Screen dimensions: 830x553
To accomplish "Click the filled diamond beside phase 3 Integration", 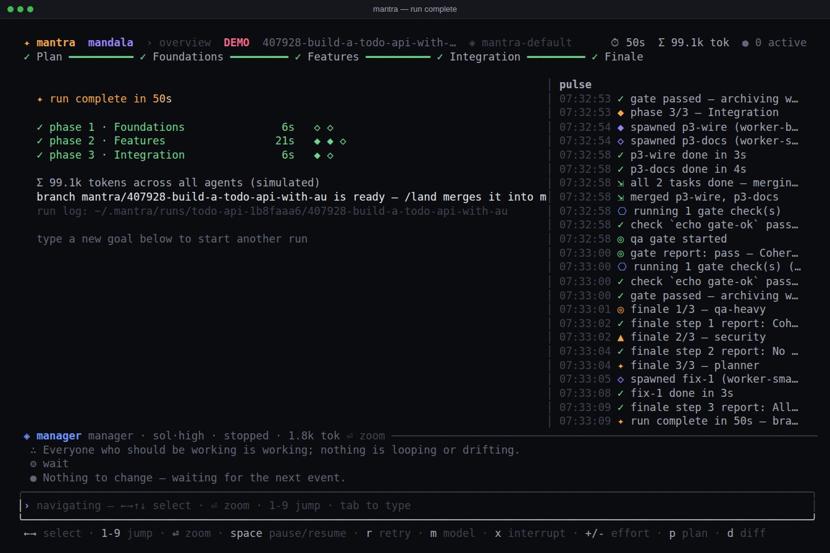I will (x=317, y=155).
